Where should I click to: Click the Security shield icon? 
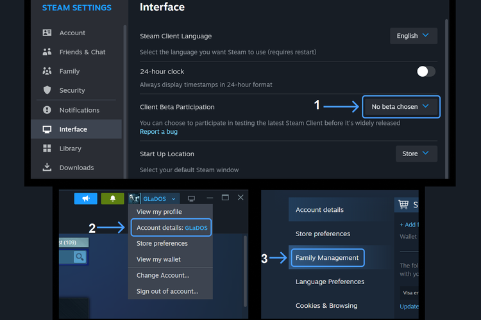click(47, 90)
